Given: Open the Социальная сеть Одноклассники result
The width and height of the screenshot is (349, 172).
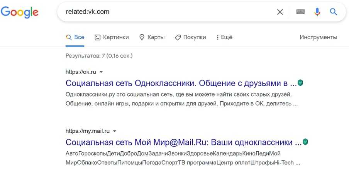Looking at the screenshot, I should 181,83.
